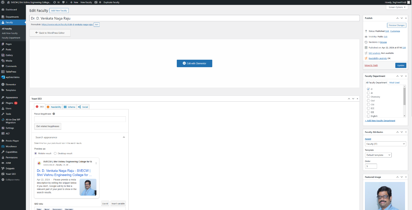The image size is (412, 210).
Task: Check the AI department checkbox
Action: point(368,93)
